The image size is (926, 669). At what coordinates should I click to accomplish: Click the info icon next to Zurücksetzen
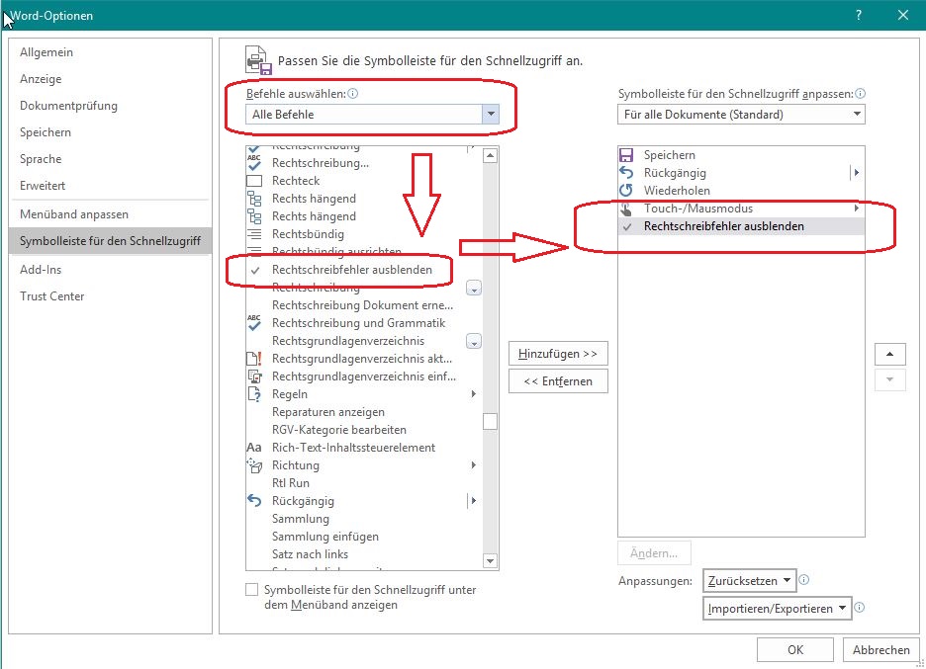click(803, 580)
